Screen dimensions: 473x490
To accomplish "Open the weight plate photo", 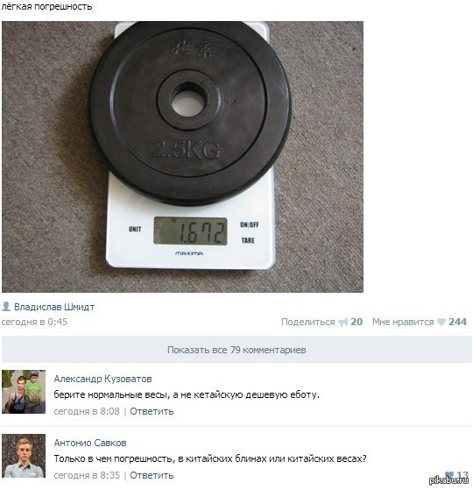I will pos(182,157).
